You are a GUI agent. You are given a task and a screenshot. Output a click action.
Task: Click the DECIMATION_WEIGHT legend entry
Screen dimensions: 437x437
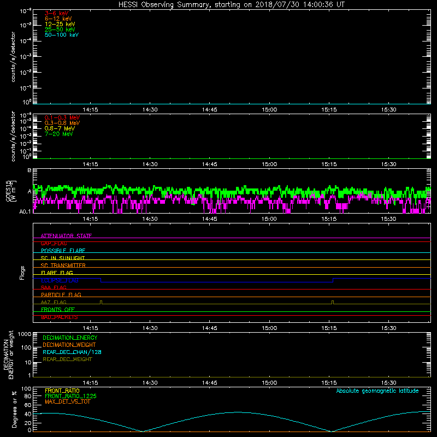[69, 345]
